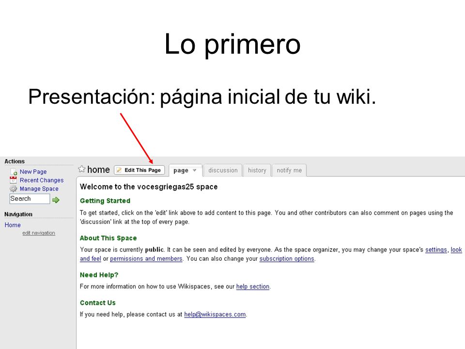465x349 pixels.
Task: Click the Edit This Page button
Action: (139, 170)
